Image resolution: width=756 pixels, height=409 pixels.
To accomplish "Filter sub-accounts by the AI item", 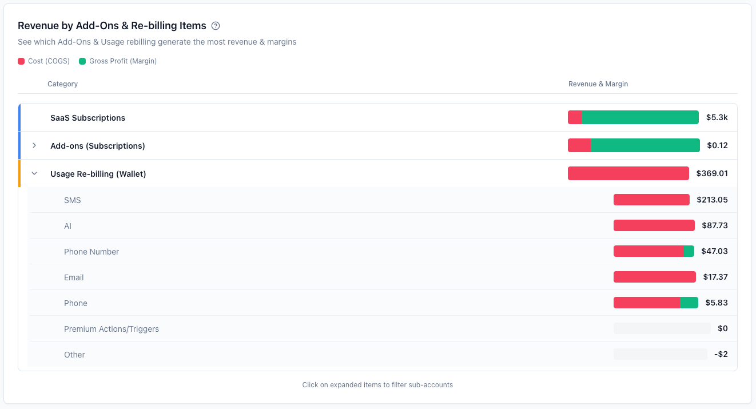I will pyautogui.click(x=382, y=225).
